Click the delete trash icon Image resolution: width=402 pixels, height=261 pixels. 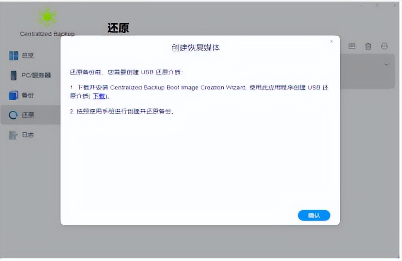[368, 46]
